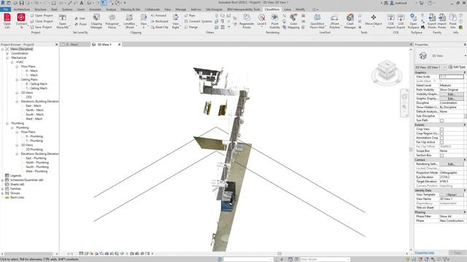This screenshot has width=467, height=262.
Task: Click Edit button for Visibility/Graphics
Action: point(451,94)
